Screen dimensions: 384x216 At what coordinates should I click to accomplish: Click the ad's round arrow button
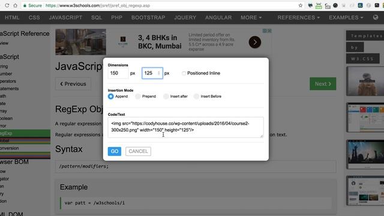(254, 42)
